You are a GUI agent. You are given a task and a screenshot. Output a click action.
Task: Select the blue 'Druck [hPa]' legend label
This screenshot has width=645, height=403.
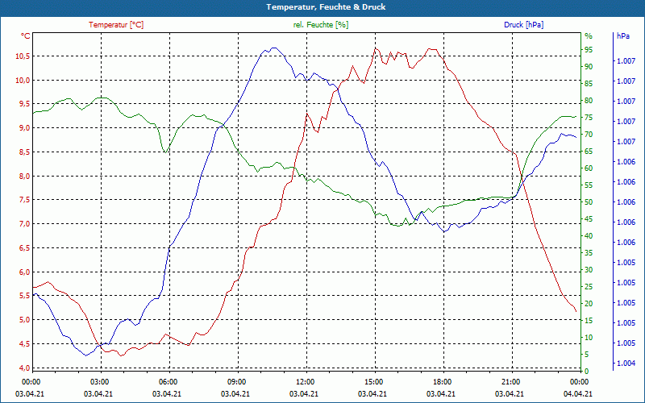click(x=523, y=25)
